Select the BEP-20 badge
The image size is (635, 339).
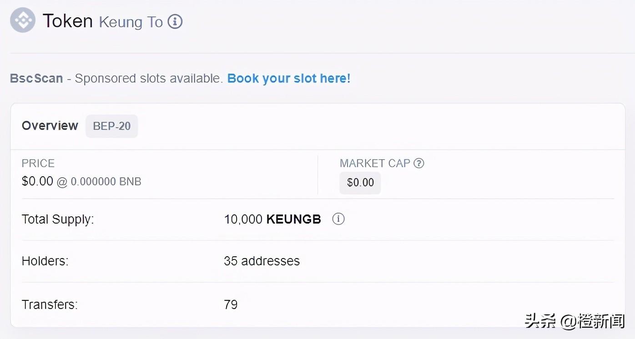[x=112, y=126]
